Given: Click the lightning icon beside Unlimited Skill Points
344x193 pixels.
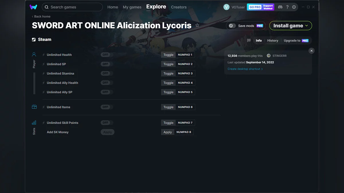Looking at the screenshot, I should 44,123.
